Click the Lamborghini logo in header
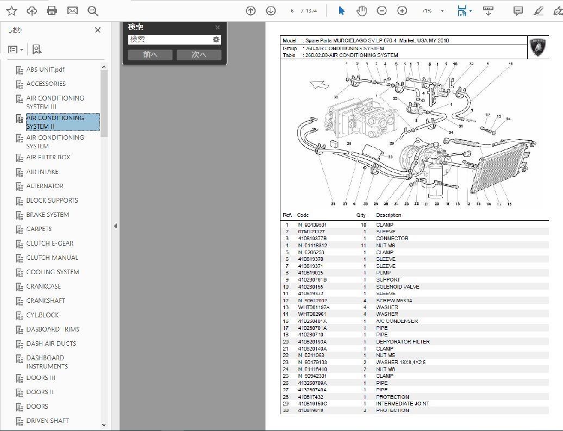 click(x=538, y=47)
